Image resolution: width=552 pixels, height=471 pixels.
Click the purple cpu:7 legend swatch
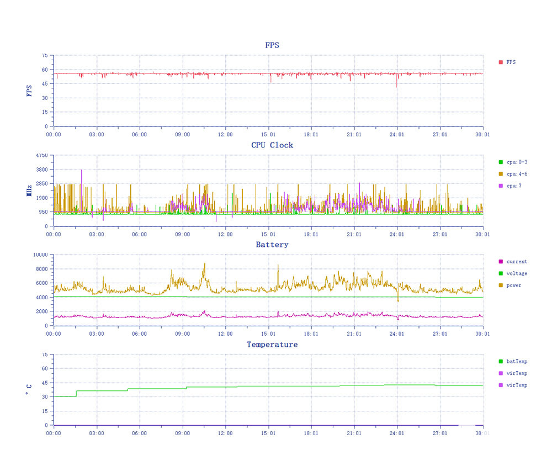(501, 186)
